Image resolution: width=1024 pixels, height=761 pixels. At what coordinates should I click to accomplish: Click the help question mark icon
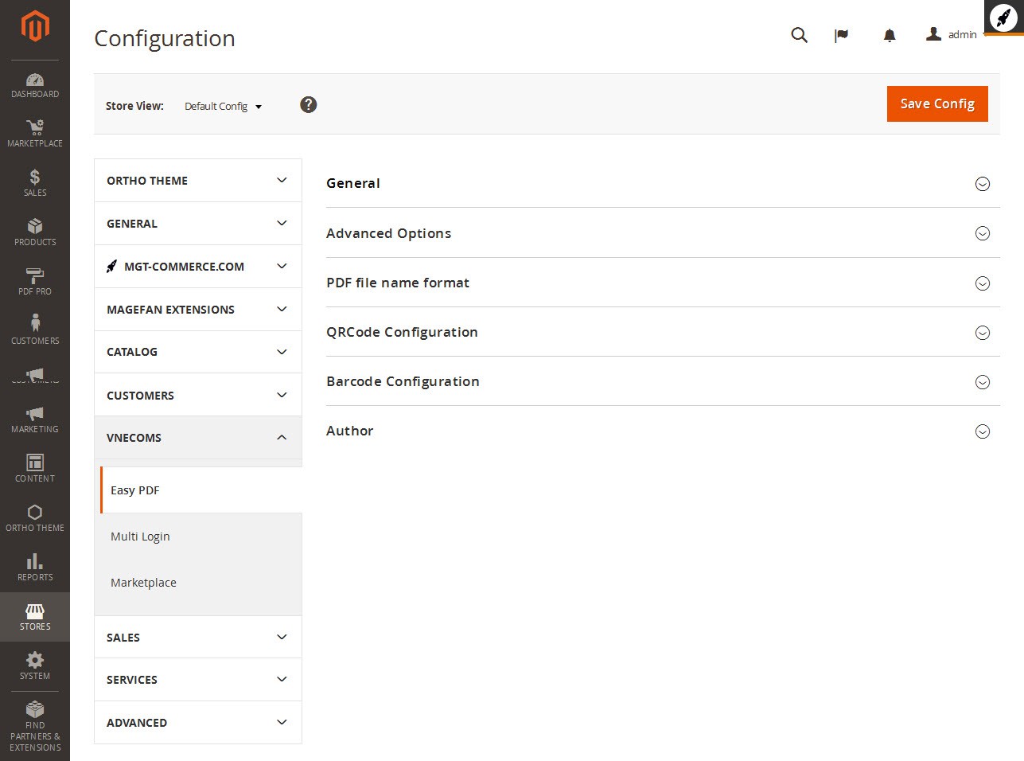tap(309, 104)
